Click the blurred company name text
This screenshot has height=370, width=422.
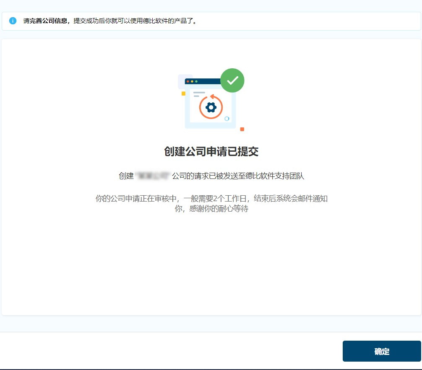tap(153, 176)
